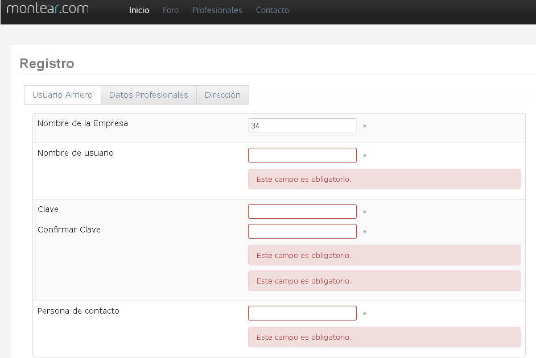Select the Usuario Arriero tab
536x358 pixels.
click(63, 95)
